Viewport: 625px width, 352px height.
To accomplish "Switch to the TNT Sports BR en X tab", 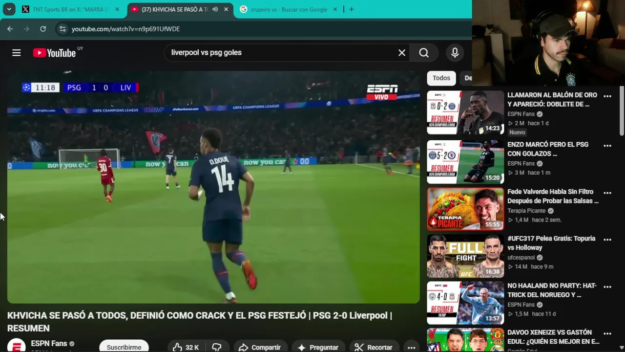I will click(71, 9).
